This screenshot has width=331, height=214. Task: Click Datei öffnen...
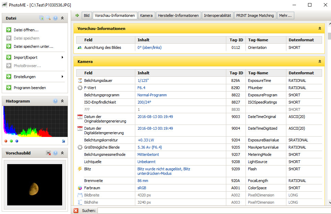pos(26,30)
